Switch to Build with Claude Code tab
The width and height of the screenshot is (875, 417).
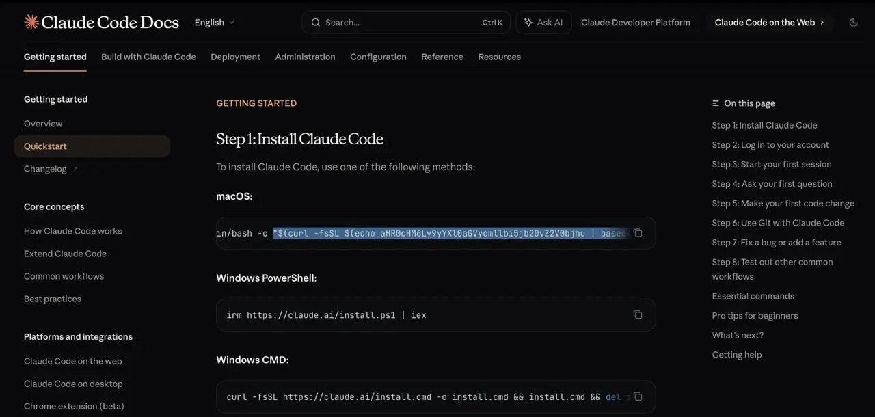pyautogui.click(x=148, y=57)
